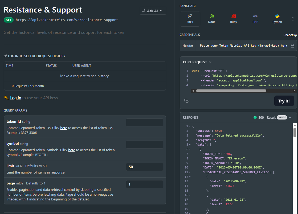Collapse fold arrow at line 12
Image resolution: width=298 pixels, height=214 pixels.
pos(190,177)
